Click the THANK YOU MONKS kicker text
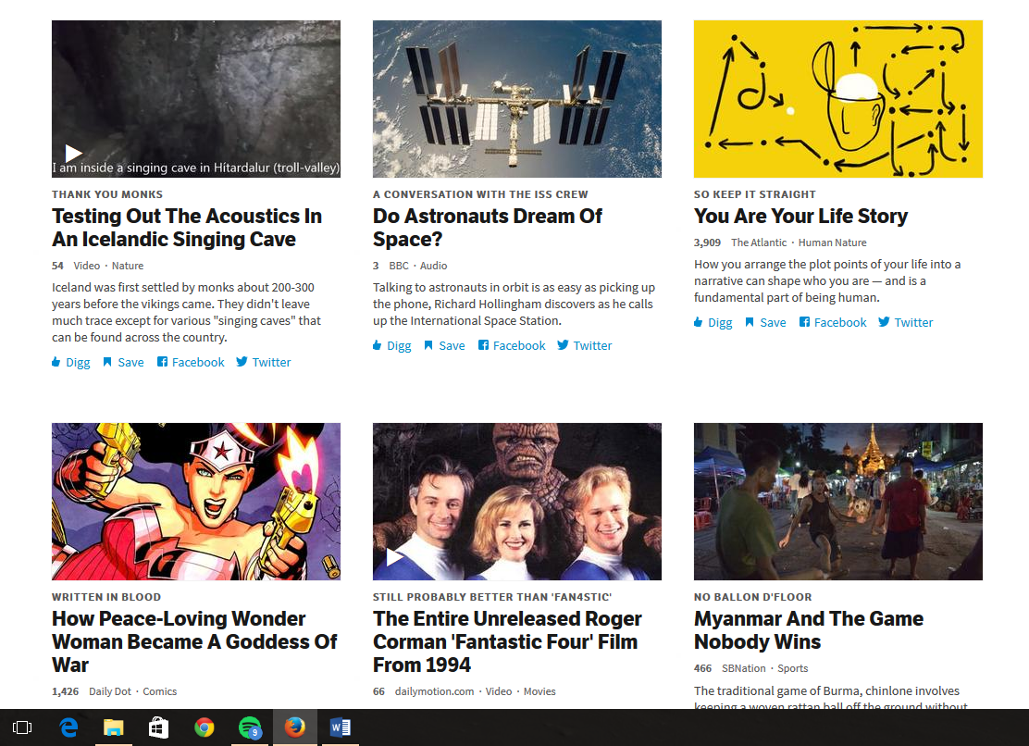The image size is (1029, 746). pyautogui.click(x=107, y=194)
